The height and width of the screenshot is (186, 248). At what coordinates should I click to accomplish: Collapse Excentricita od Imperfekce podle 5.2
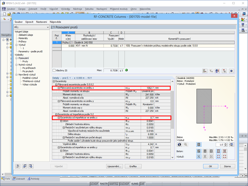(x=56, y=114)
